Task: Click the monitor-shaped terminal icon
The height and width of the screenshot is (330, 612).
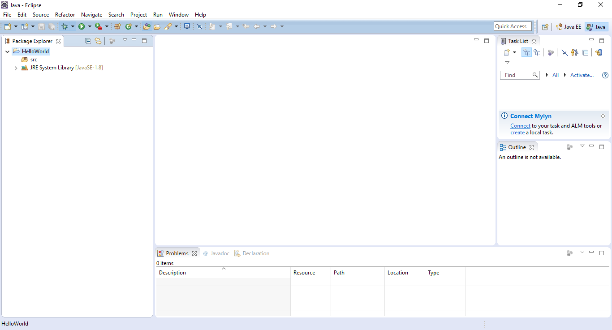Action: [x=187, y=26]
